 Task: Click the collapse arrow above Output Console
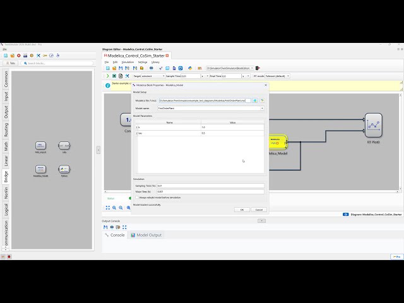[x=261, y=221]
